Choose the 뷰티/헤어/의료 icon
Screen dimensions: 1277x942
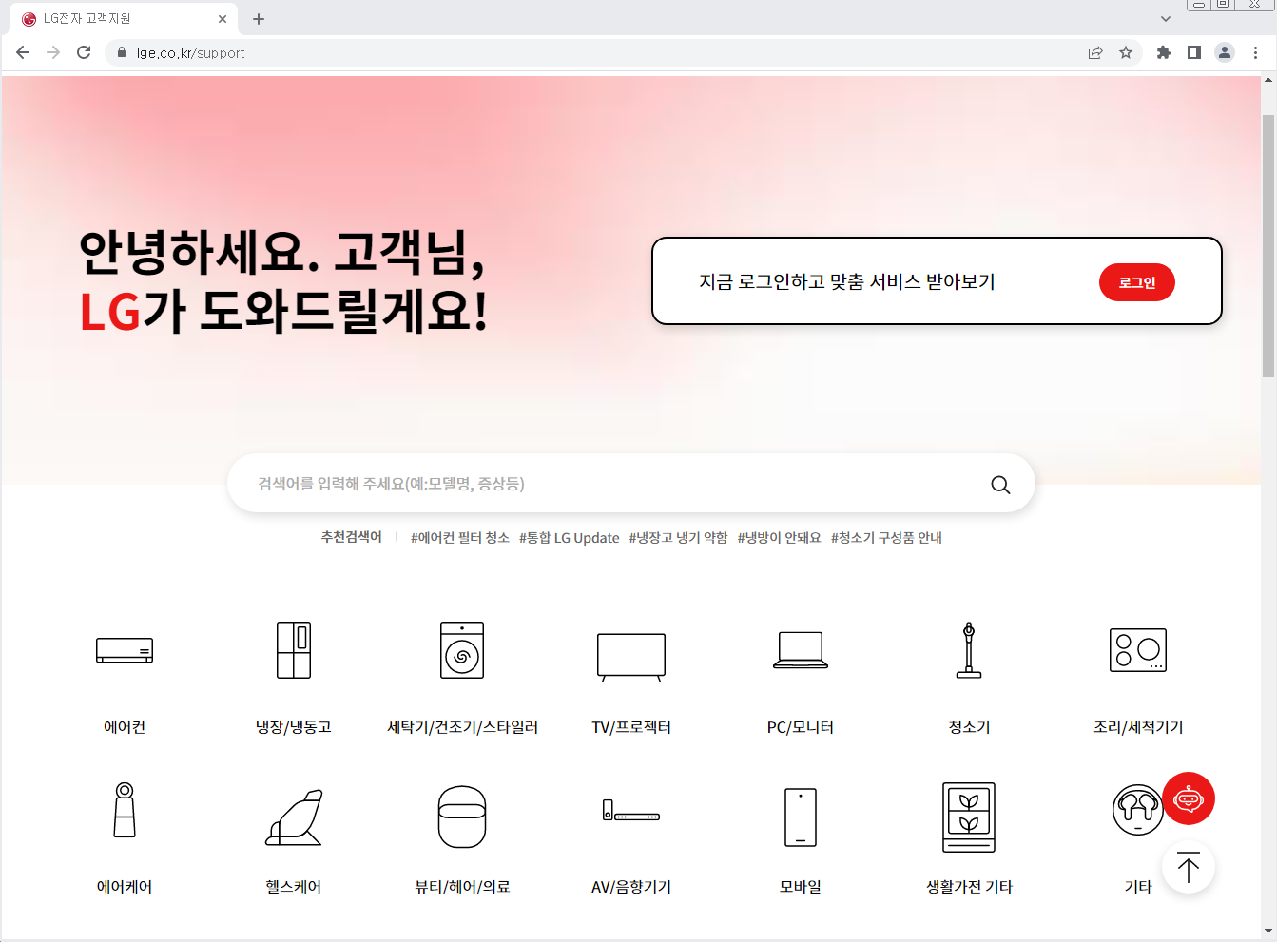pyautogui.click(x=462, y=817)
